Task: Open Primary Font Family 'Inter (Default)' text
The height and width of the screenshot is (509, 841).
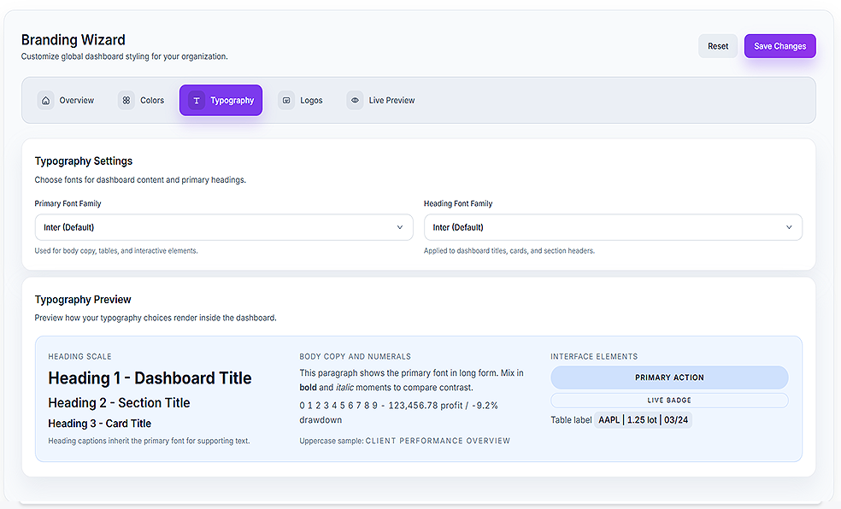Action: click(x=69, y=227)
